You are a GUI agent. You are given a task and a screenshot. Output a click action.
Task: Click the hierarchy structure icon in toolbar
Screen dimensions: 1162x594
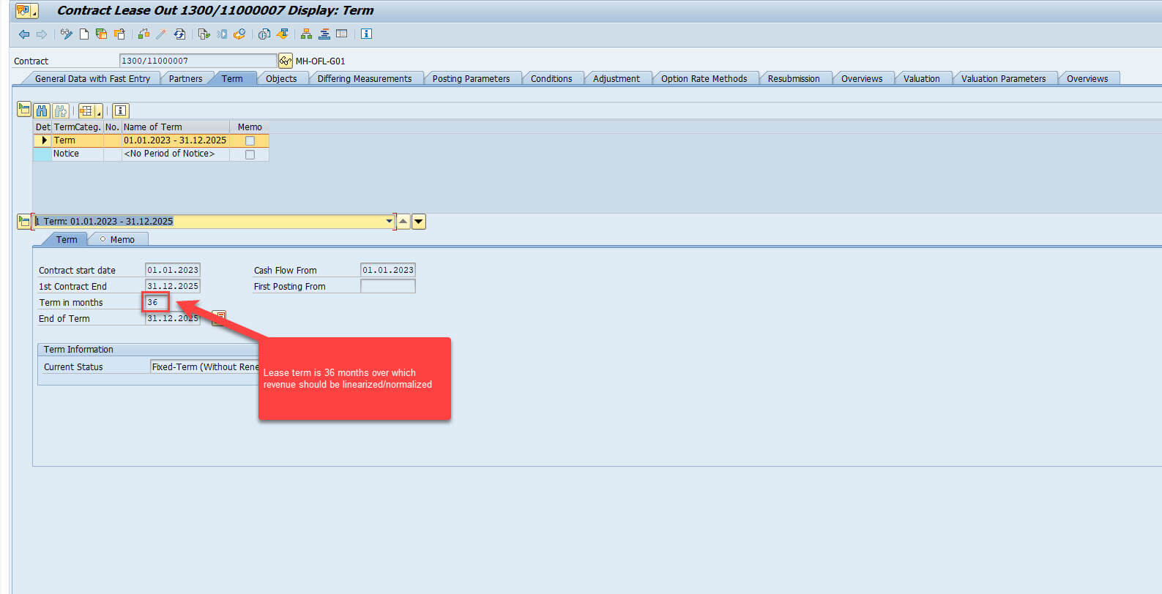pos(306,34)
